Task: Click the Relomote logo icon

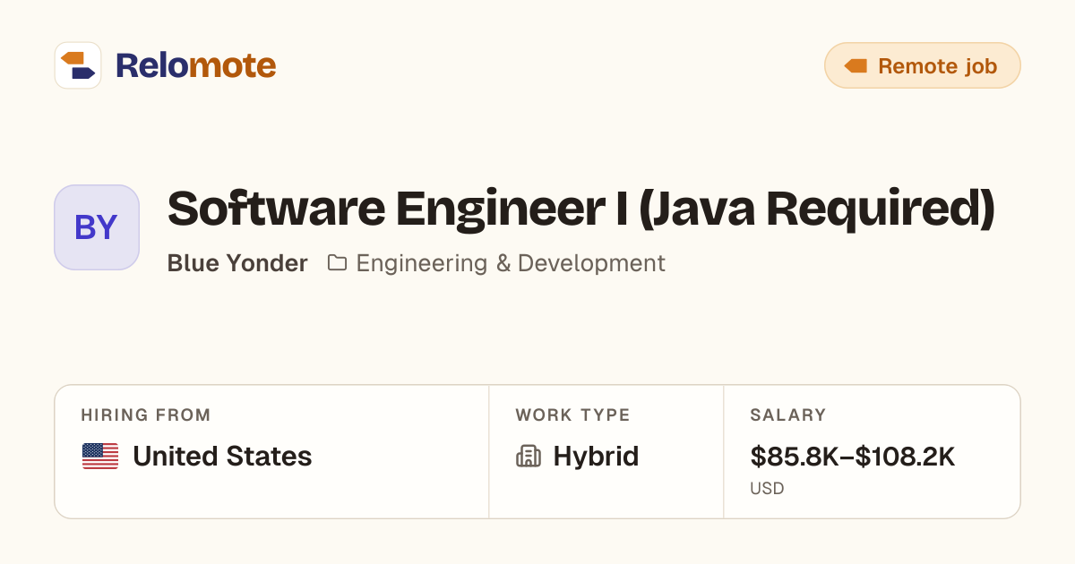Action: coord(78,65)
